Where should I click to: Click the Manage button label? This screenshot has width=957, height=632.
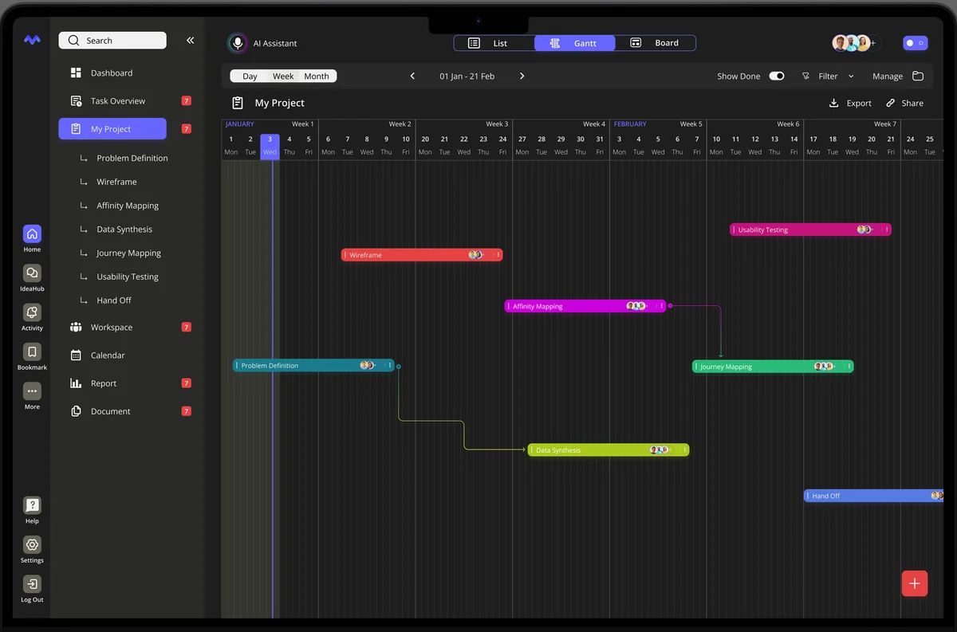(x=888, y=77)
